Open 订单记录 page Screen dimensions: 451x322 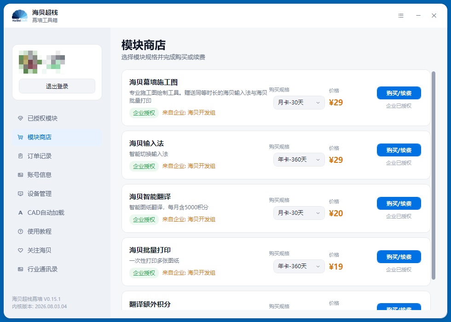pos(57,156)
